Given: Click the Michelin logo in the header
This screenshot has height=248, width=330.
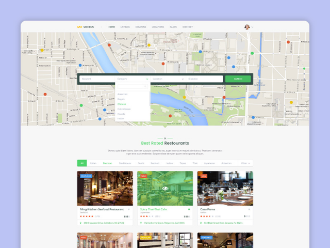Looking at the screenshot, I should tap(86, 27).
